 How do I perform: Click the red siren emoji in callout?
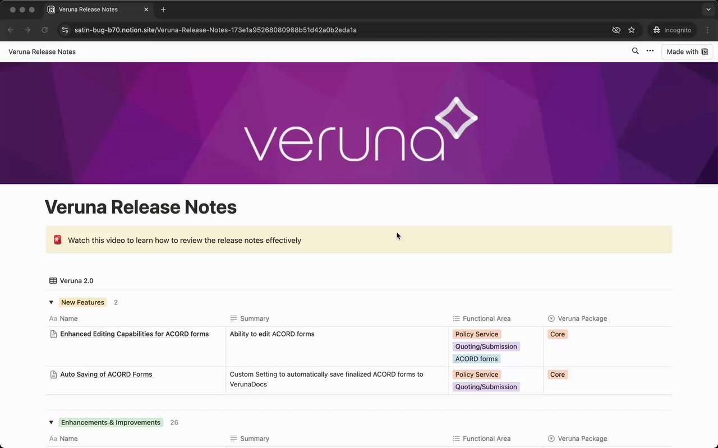pos(57,240)
